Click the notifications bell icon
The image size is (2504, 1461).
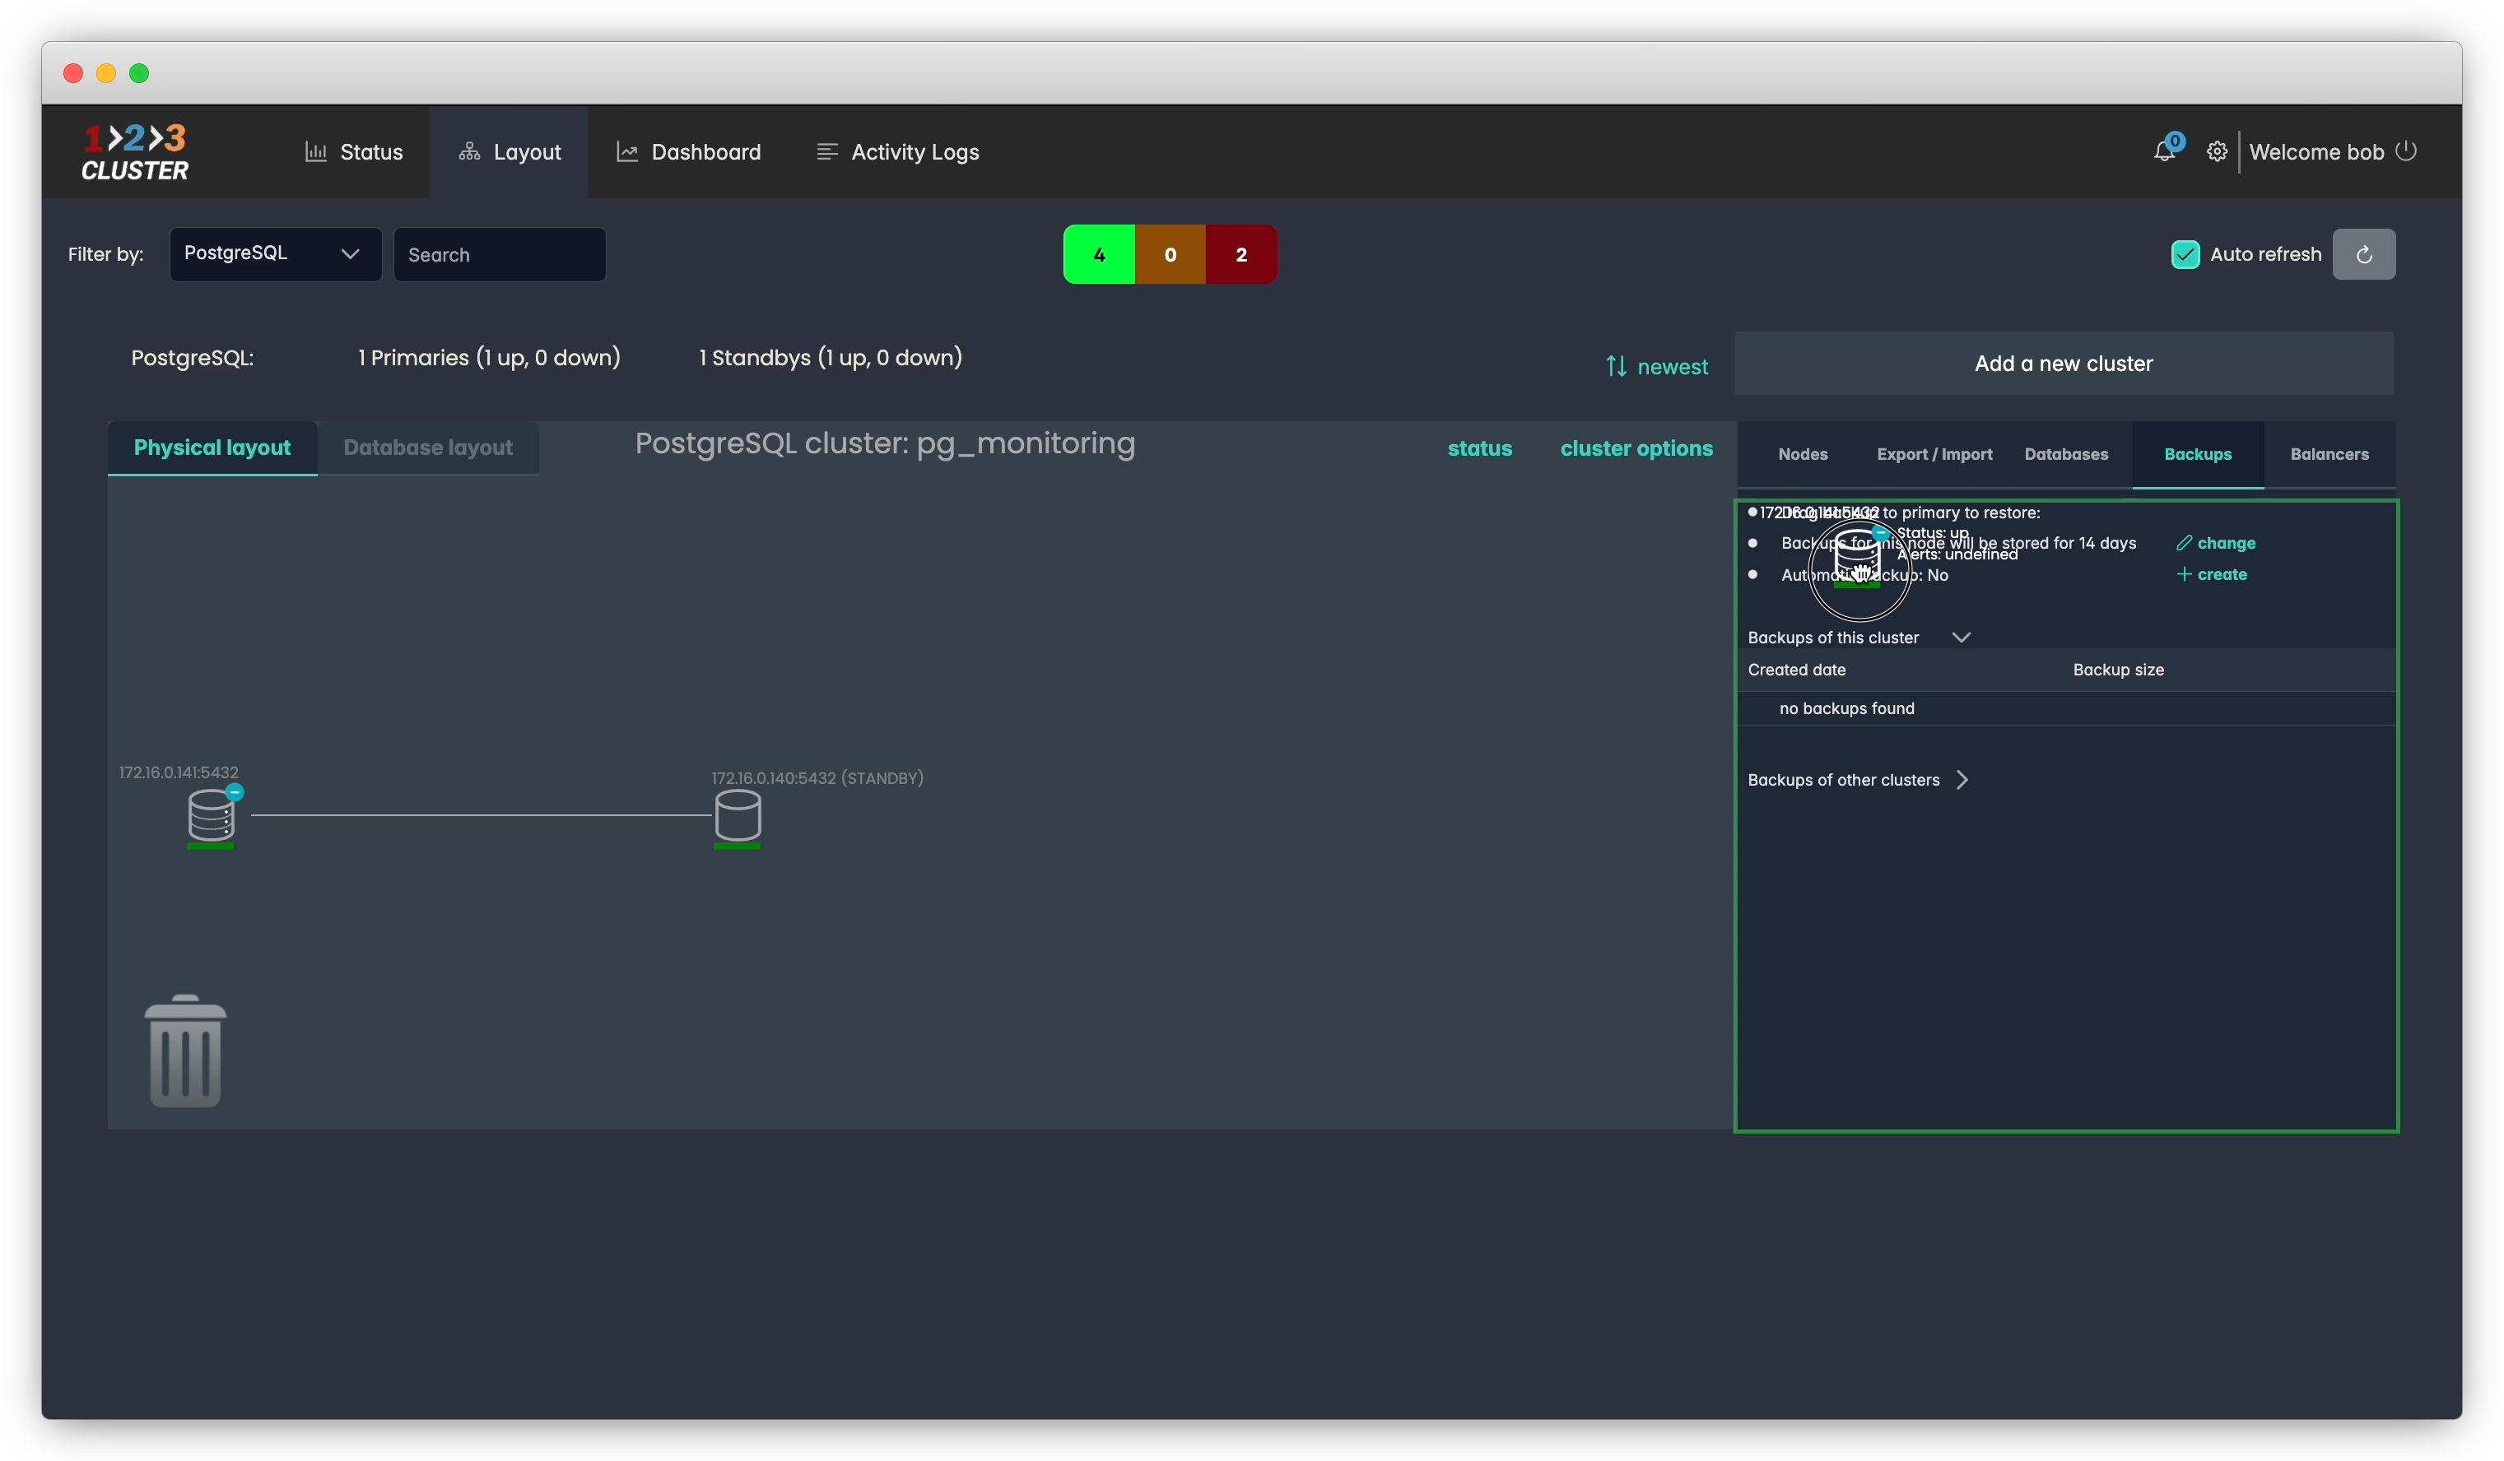2163,152
